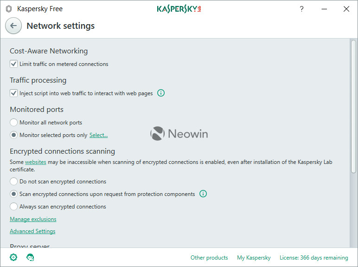Open the settings gear icon
358x267 pixels.
click(13, 257)
